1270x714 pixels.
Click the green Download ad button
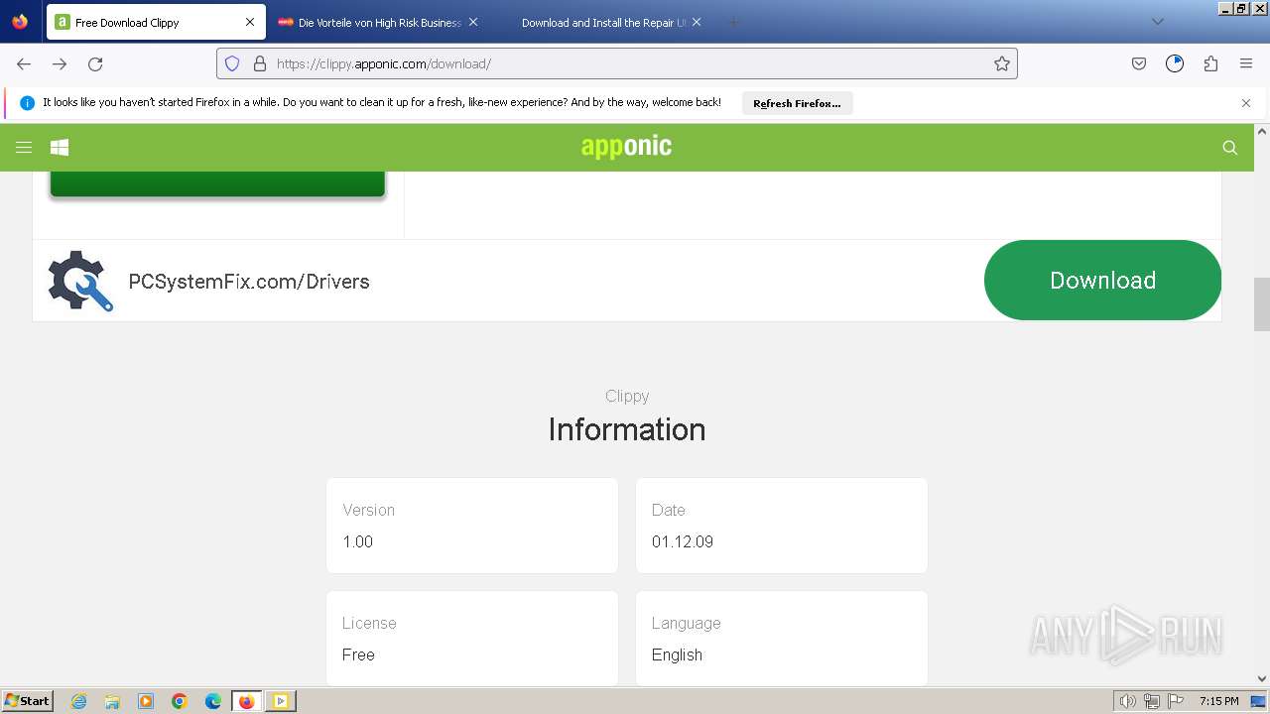point(1102,281)
